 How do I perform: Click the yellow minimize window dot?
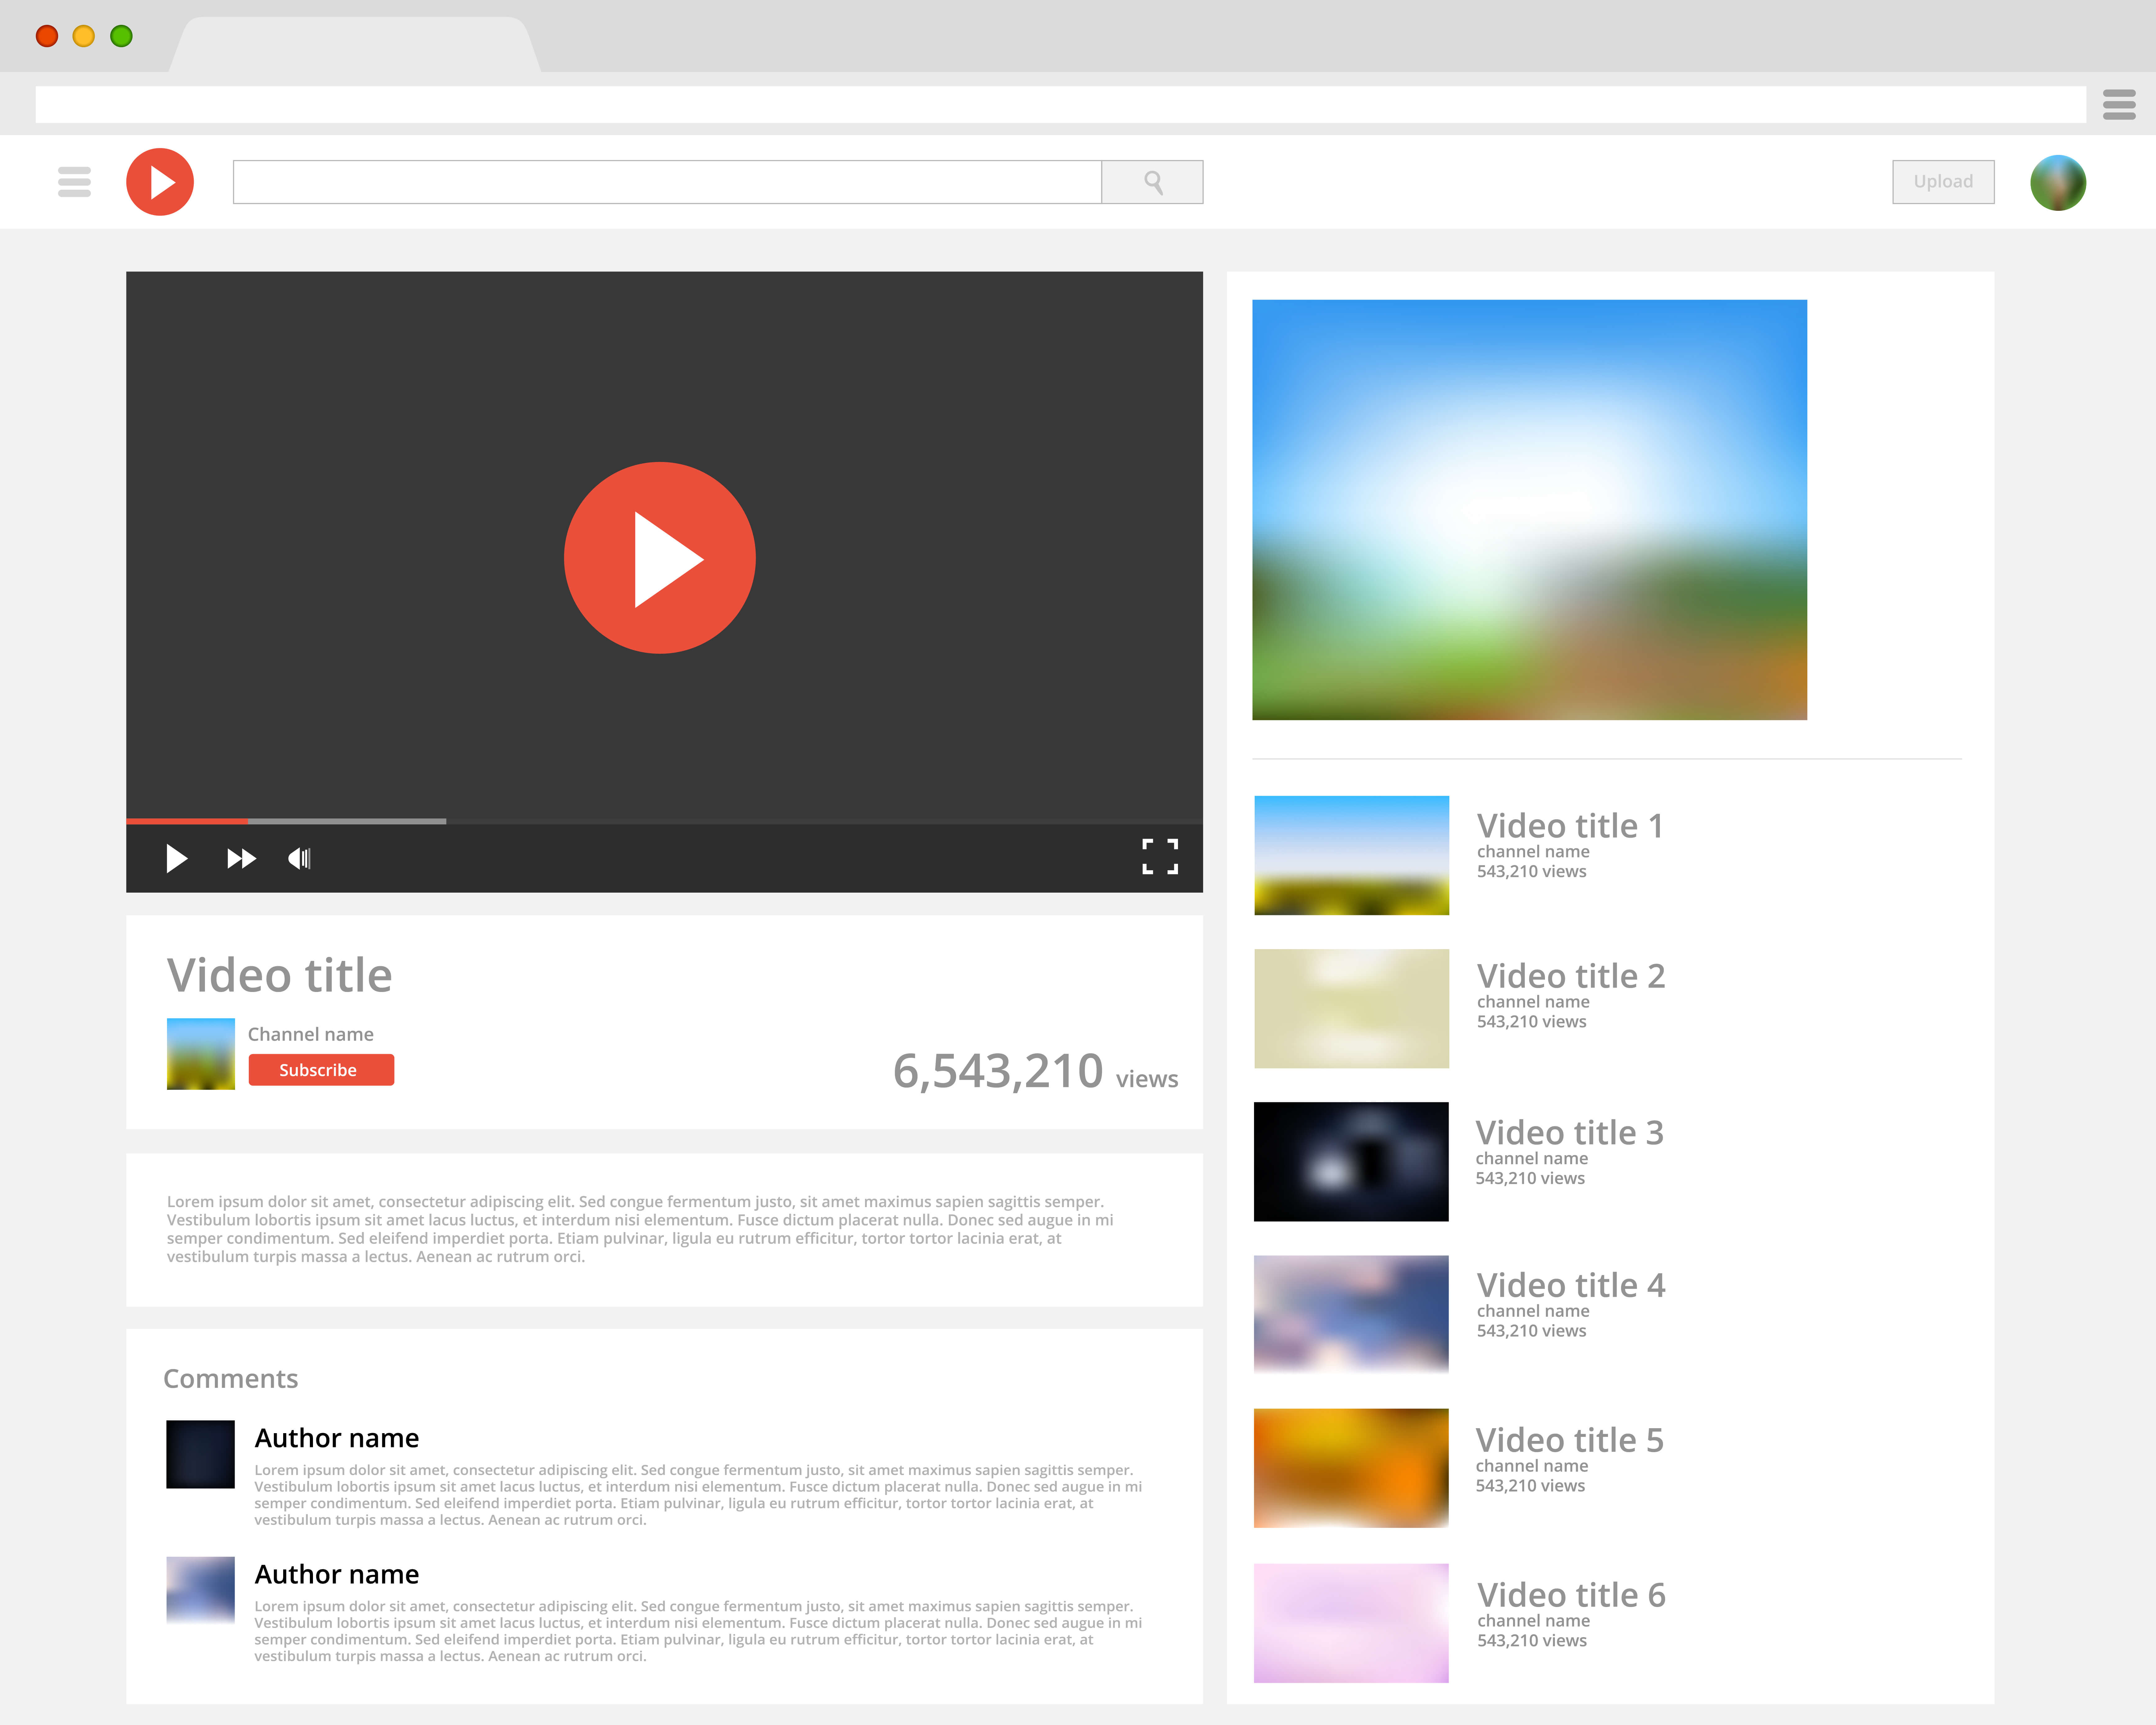[84, 36]
